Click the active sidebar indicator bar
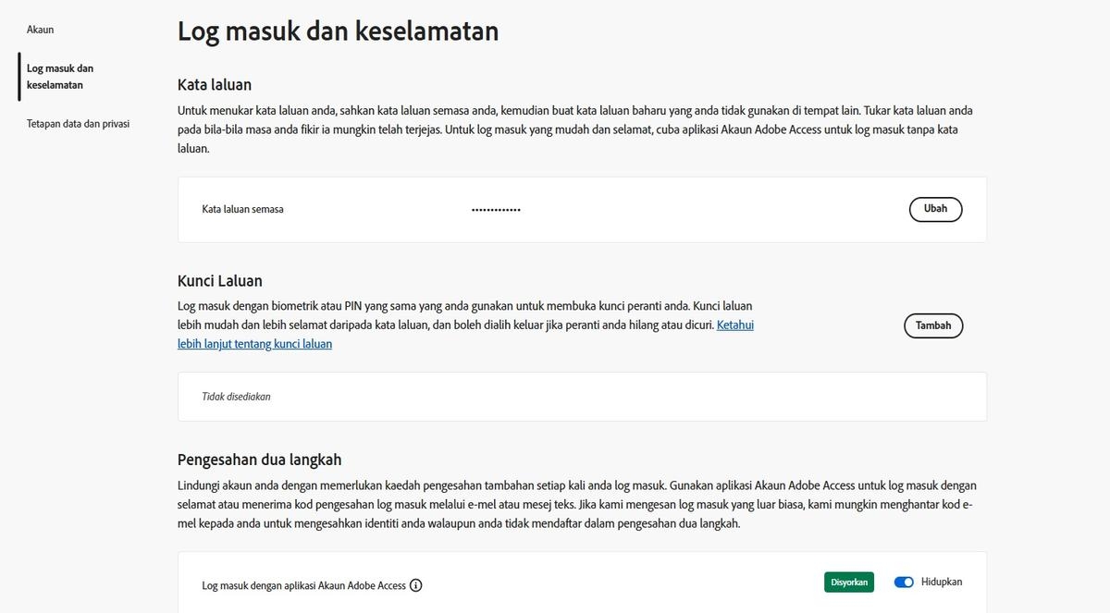The image size is (1110, 613). tap(18, 76)
